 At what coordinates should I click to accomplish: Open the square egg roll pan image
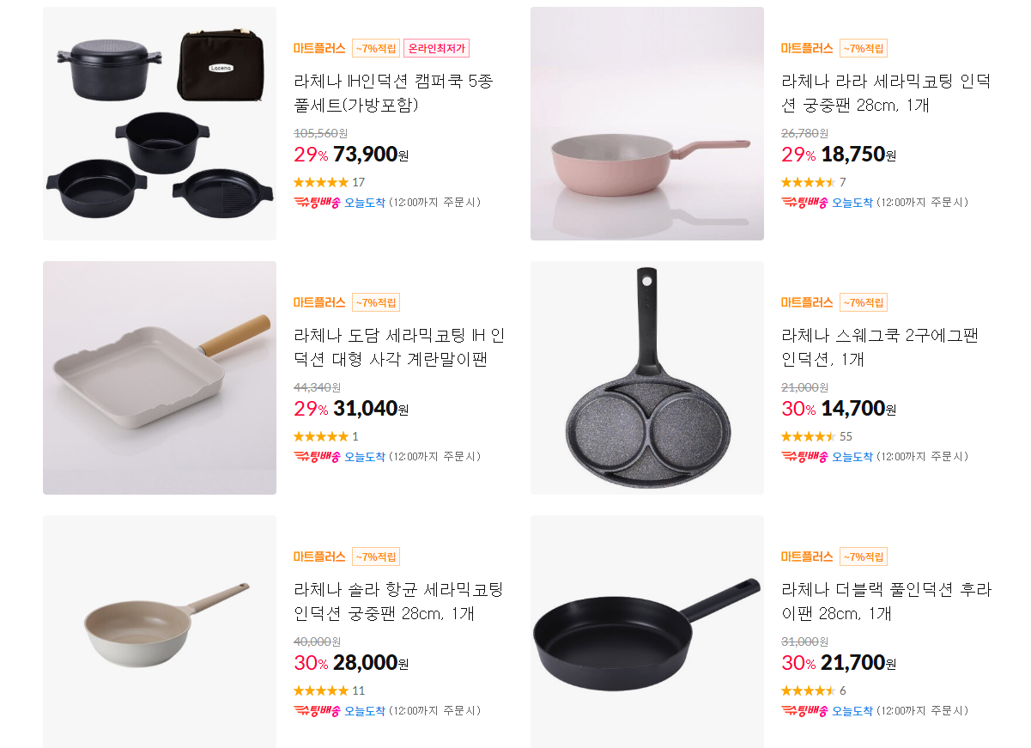(160, 378)
